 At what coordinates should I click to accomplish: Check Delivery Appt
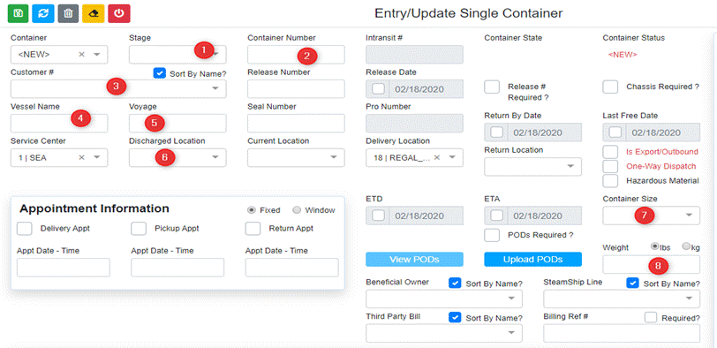point(24,228)
